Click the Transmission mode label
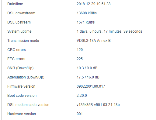Screen dimensions: 156x120 [23, 41]
